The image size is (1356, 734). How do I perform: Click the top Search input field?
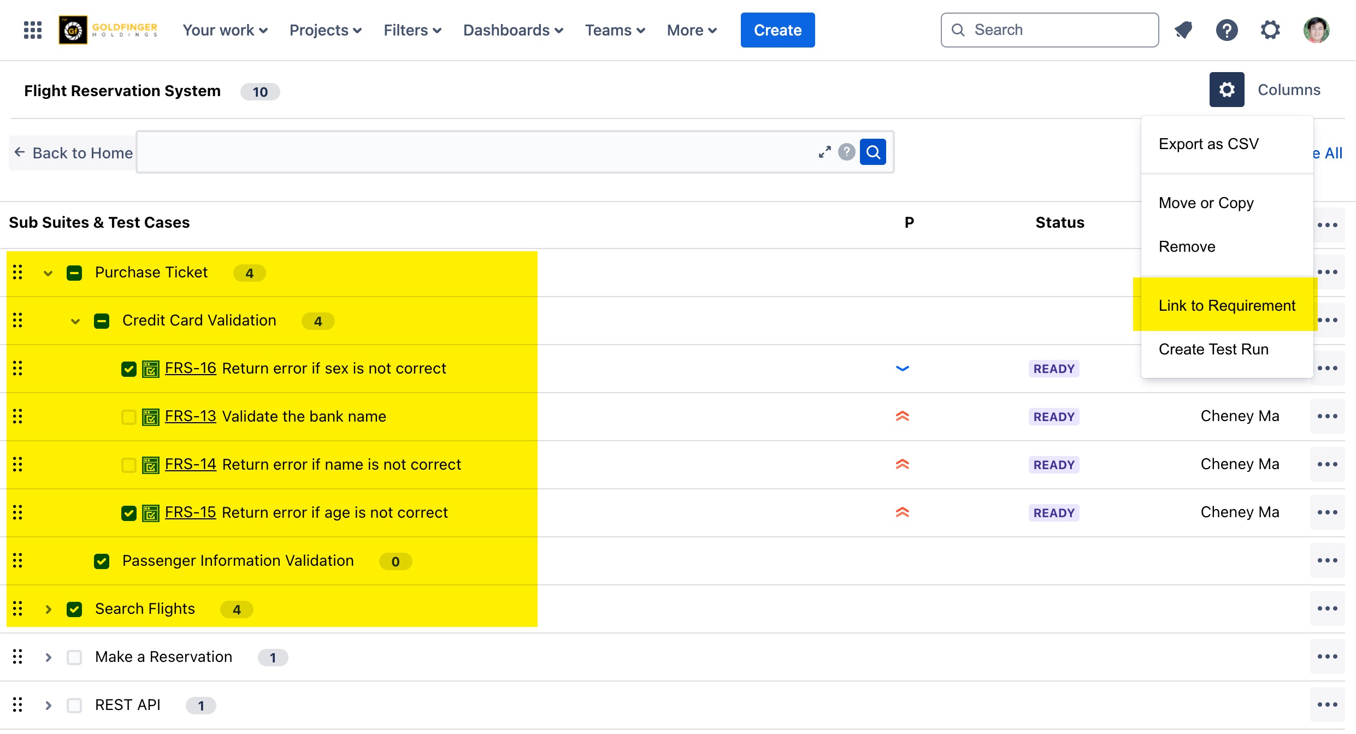click(1049, 30)
